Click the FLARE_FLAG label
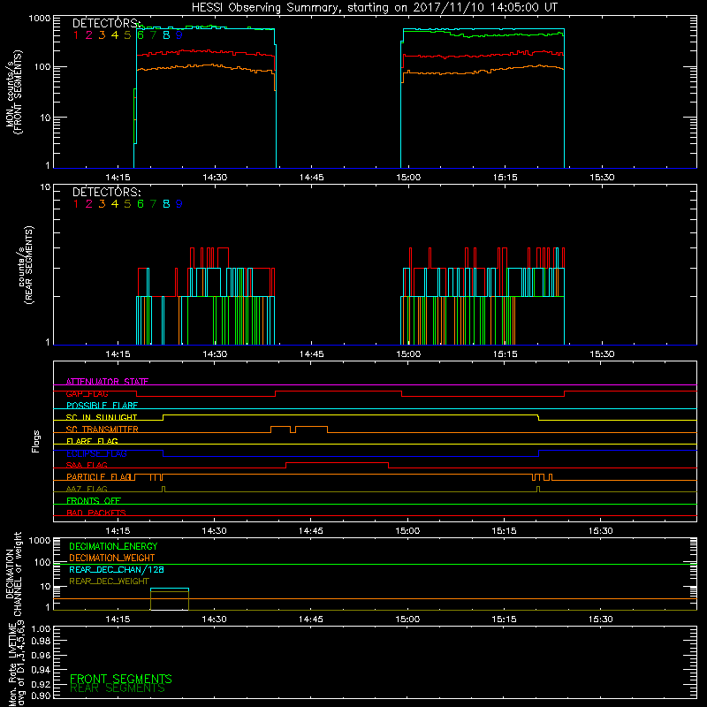Screen dimensions: 707x707 pyautogui.click(x=92, y=441)
